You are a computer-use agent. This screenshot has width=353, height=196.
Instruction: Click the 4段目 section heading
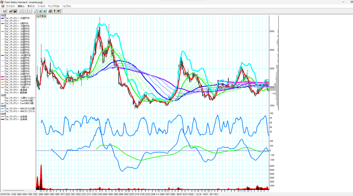[x=4, y=114]
